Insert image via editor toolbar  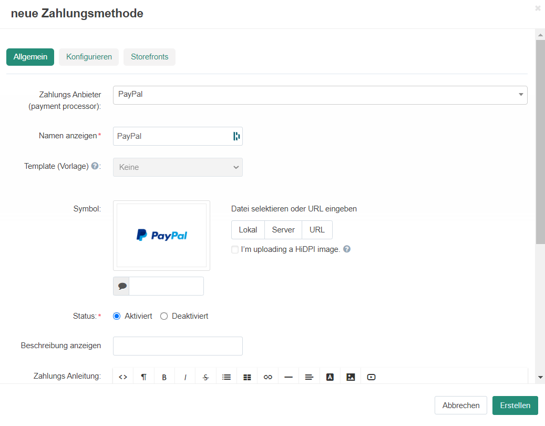pos(351,377)
